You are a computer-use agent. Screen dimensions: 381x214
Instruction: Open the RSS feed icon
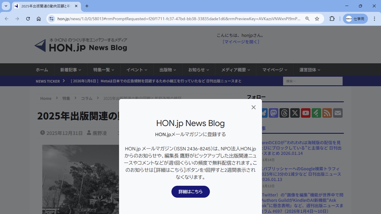point(327,113)
